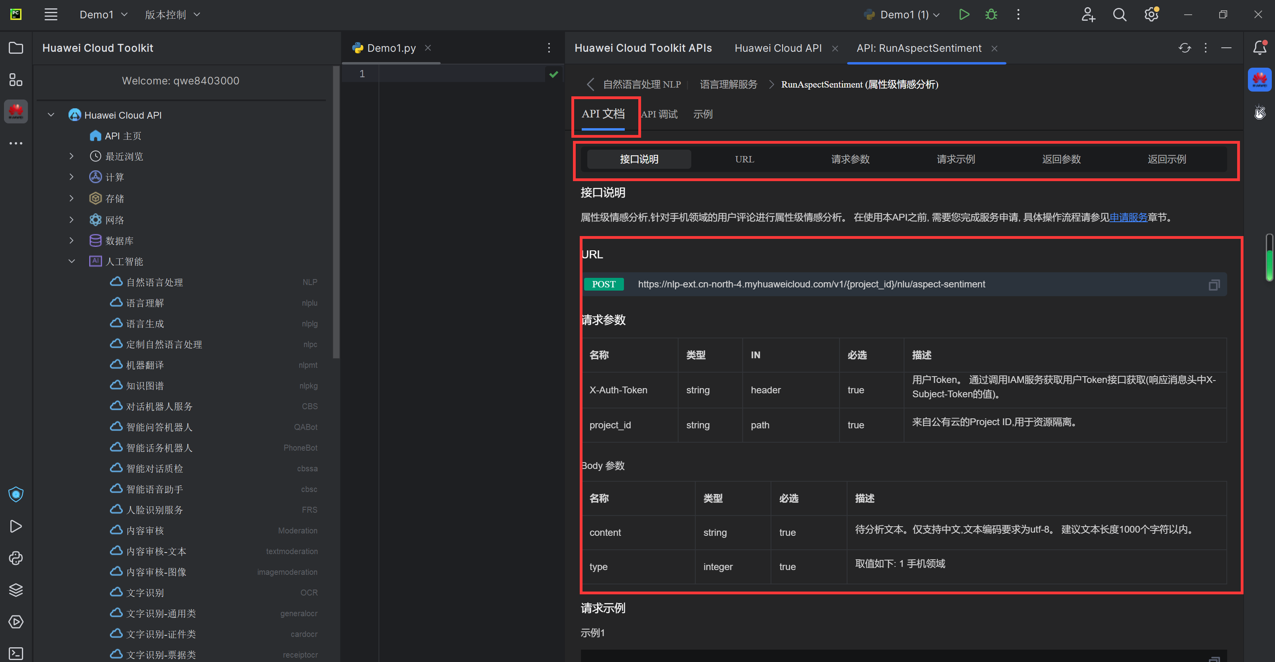Open the Project folder tool window
Screen dimensions: 1275x662
point(16,48)
